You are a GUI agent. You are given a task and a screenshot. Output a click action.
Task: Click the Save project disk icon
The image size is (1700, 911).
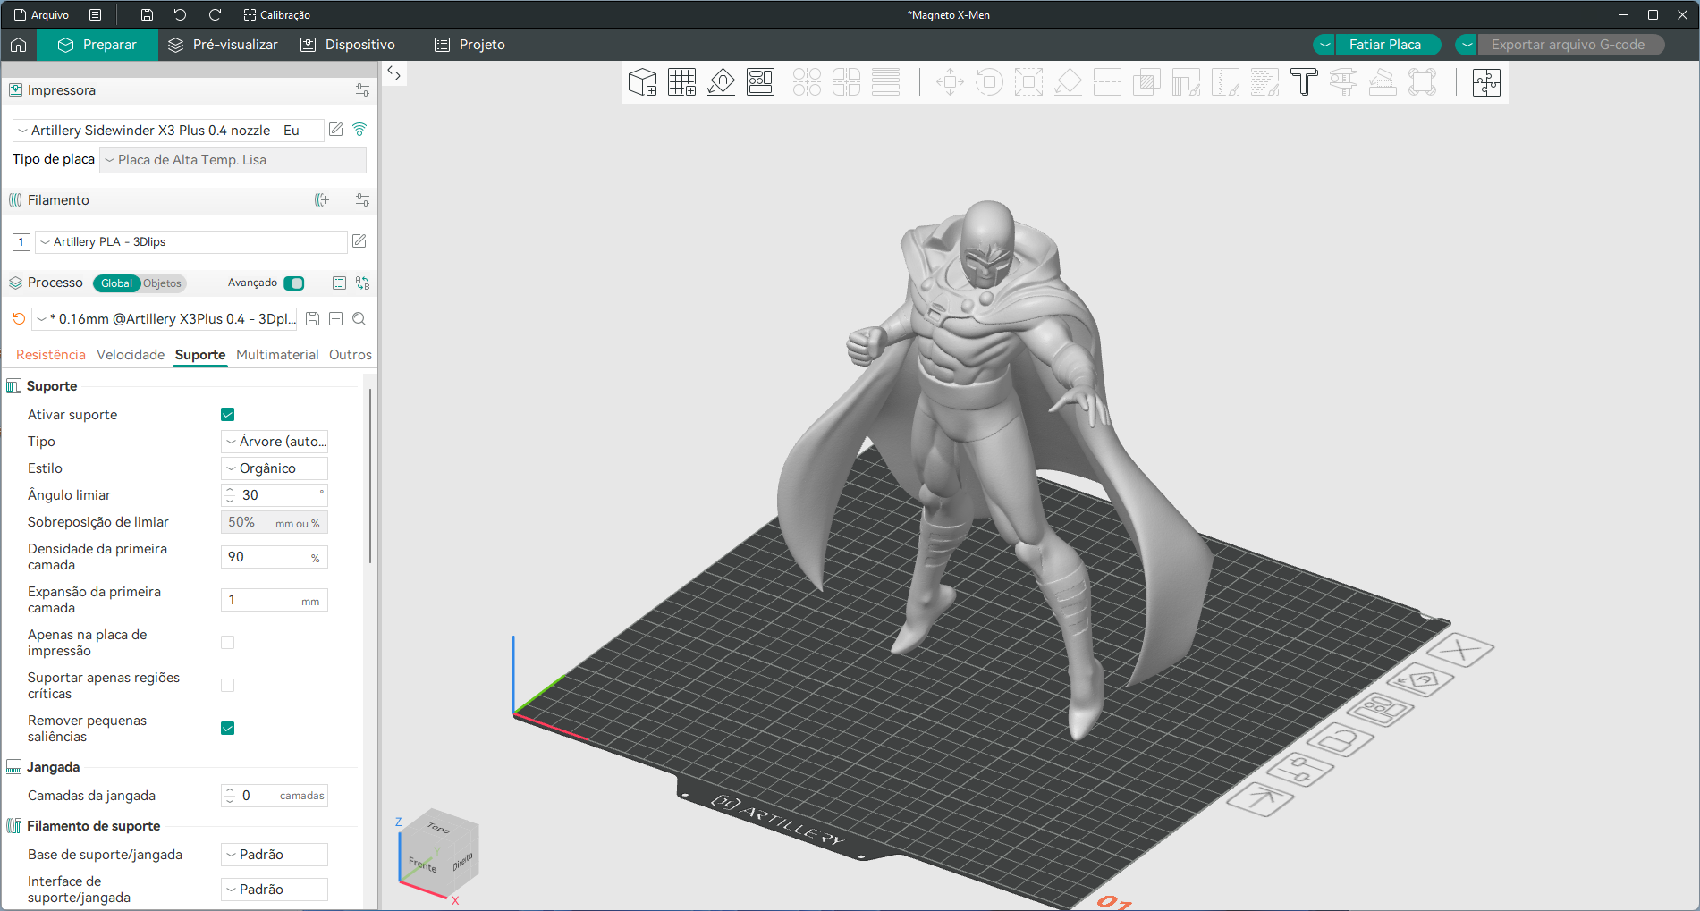[147, 14]
